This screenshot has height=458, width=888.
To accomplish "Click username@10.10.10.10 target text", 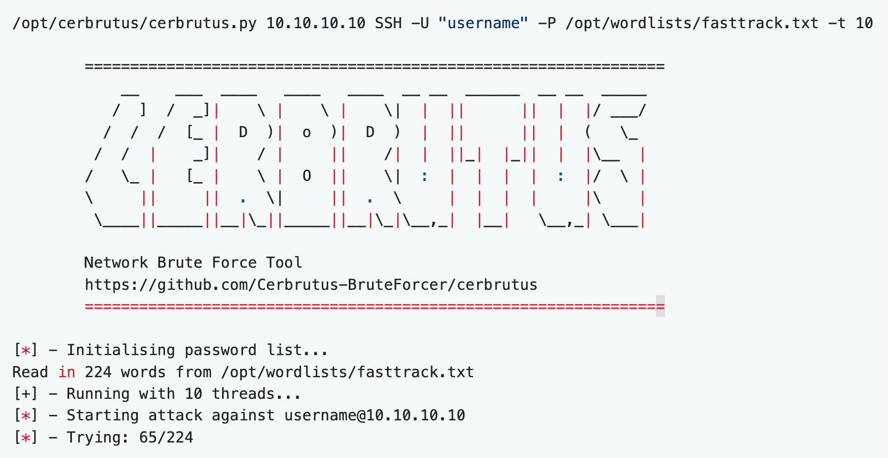I will [375, 415].
